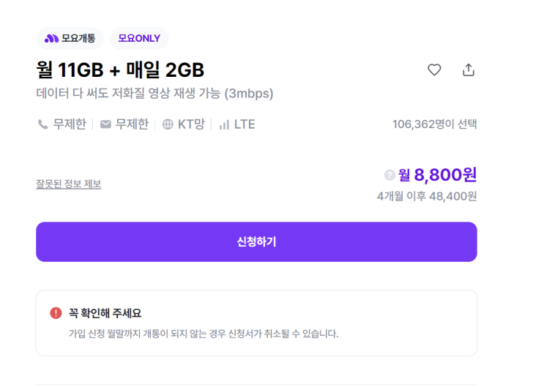
Task: Open the 잘못된 정보 제보 link
Action: point(68,184)
